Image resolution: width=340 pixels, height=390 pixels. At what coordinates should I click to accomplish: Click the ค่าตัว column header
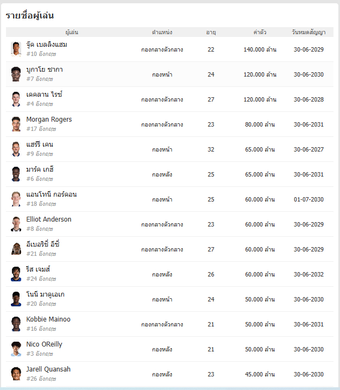coord(260,32)
